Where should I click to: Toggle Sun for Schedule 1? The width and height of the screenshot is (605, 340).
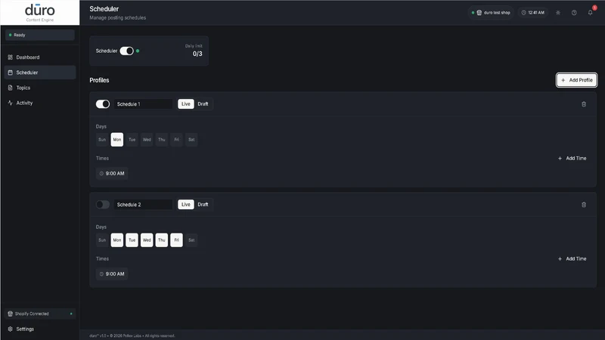click(x=102, y=140)
